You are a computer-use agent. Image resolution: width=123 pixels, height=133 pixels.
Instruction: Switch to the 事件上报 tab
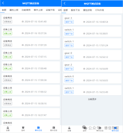(38, 10)
